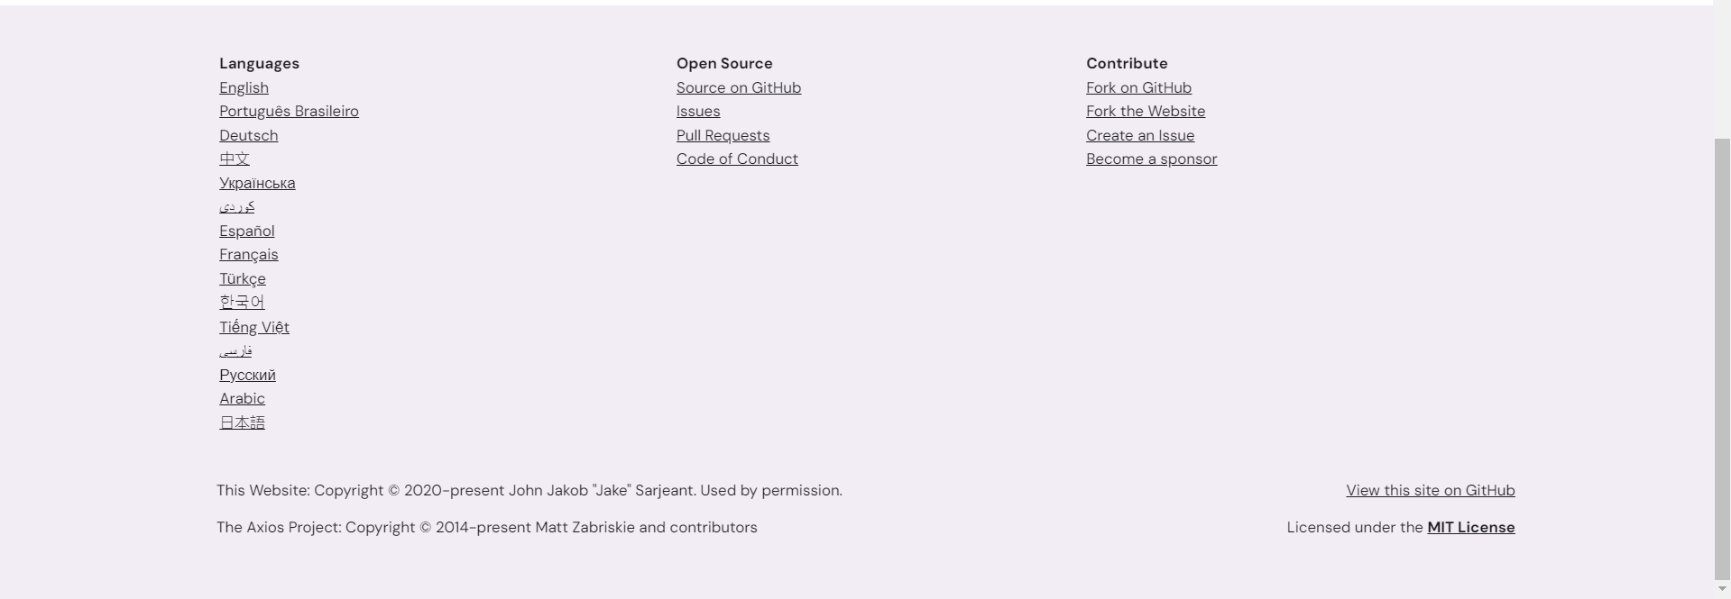Open the Pull Requests page
The image size is (1731, 599).
pos(722,135)
